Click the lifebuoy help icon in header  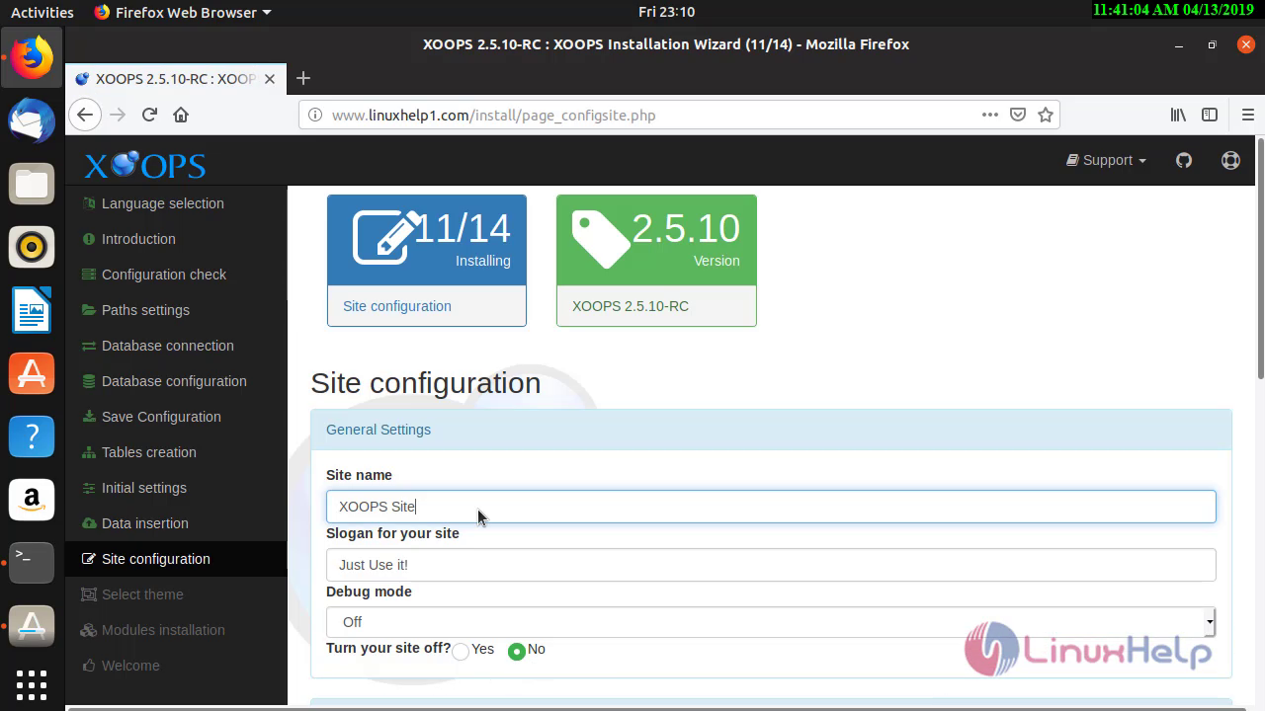tap(1230, 160)
